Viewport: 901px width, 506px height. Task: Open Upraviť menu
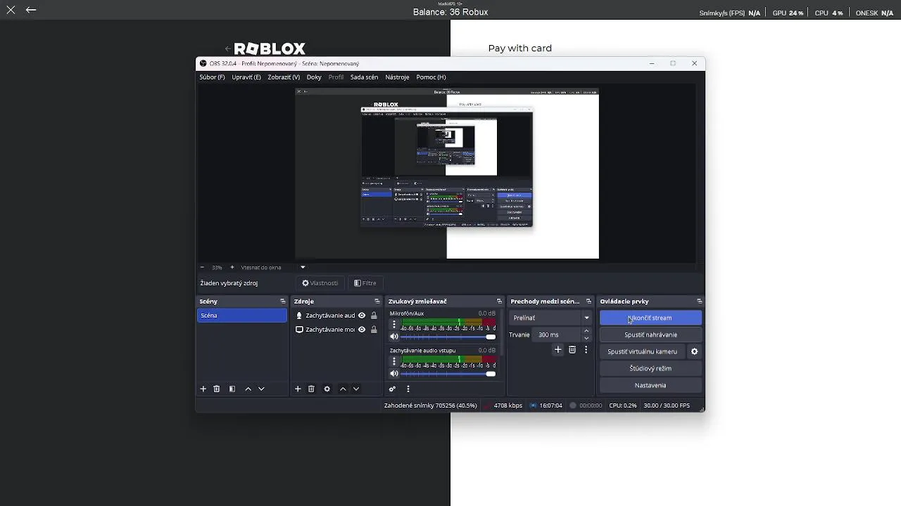click(x=246, y=77)
